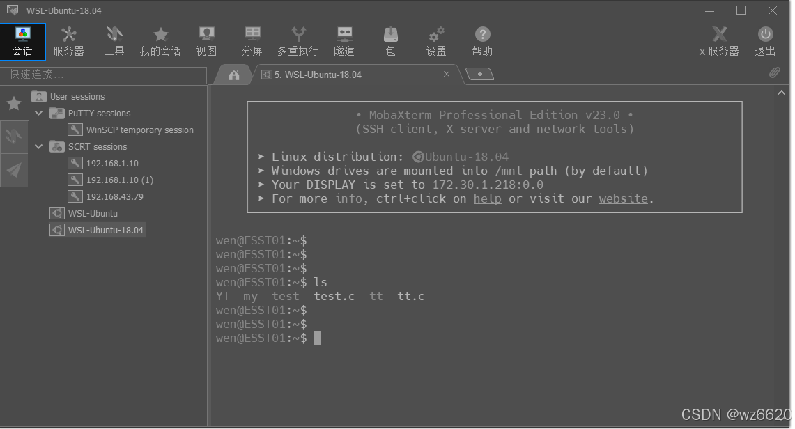
Task: Click the YT directory name in terminal
Action: 222,296
